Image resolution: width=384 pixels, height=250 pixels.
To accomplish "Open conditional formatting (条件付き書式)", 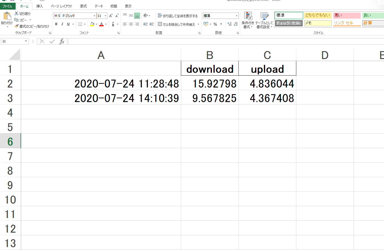I will click(x=248, y=20).
